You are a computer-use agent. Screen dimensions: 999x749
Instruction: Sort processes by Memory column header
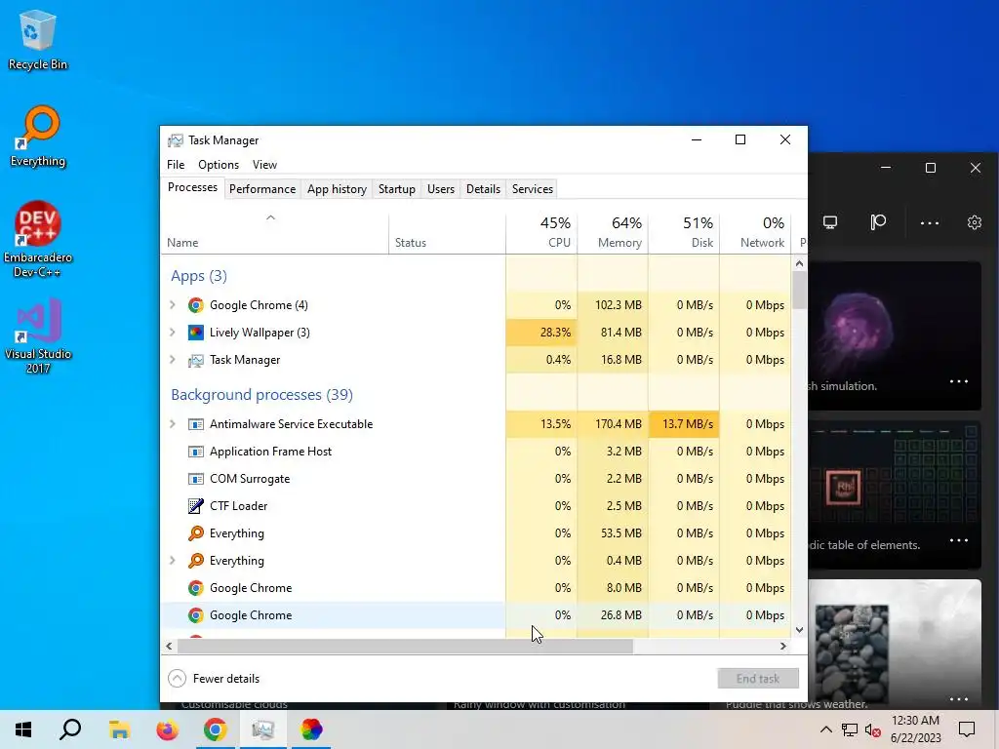click(613, 232)
